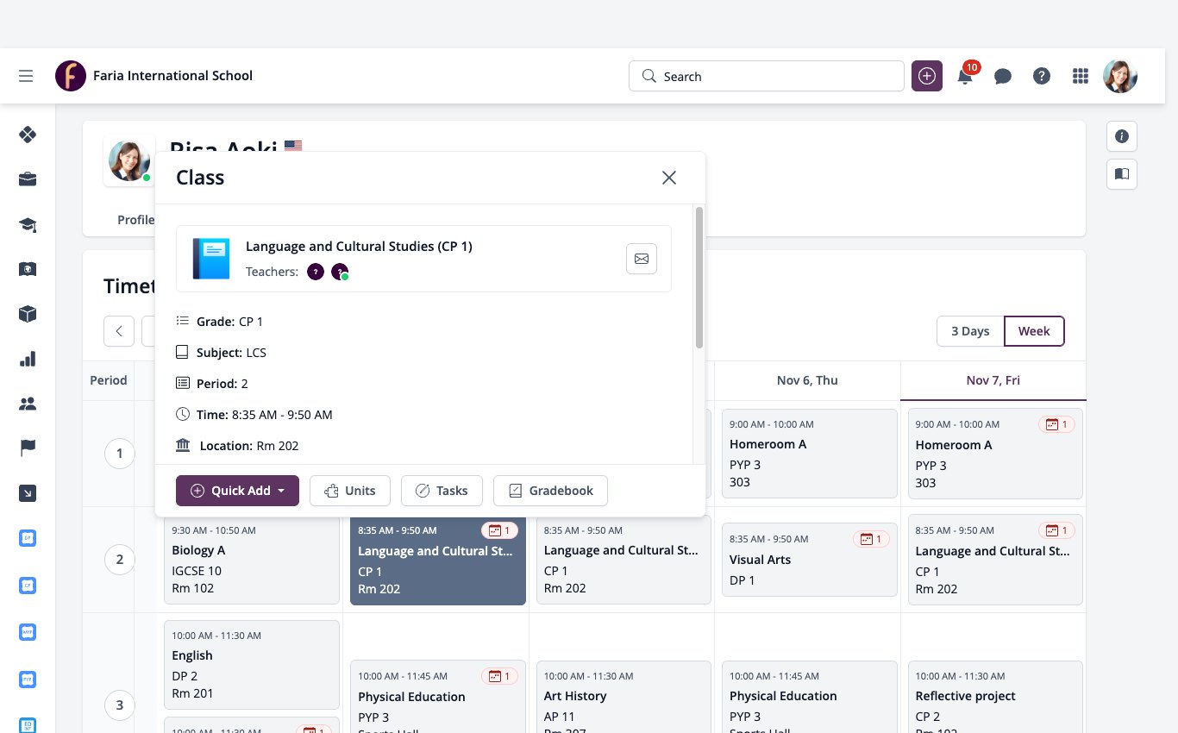
Task: Open the highlighted Language and Cultural Studies card
Action: coord(438,561)
